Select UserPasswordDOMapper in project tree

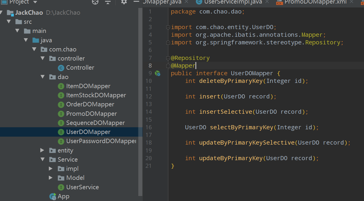(101, 141)
